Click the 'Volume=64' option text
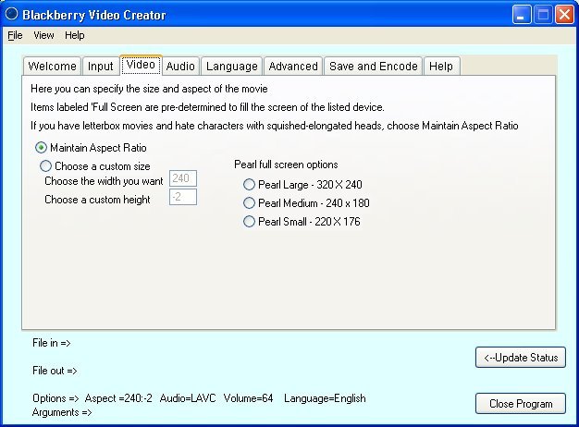The height and width of the screenshot is (427, 579). coord(248,398)
